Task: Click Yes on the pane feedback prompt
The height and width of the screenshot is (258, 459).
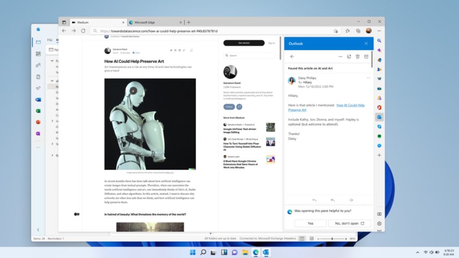Action: click(x=310, y=223)
